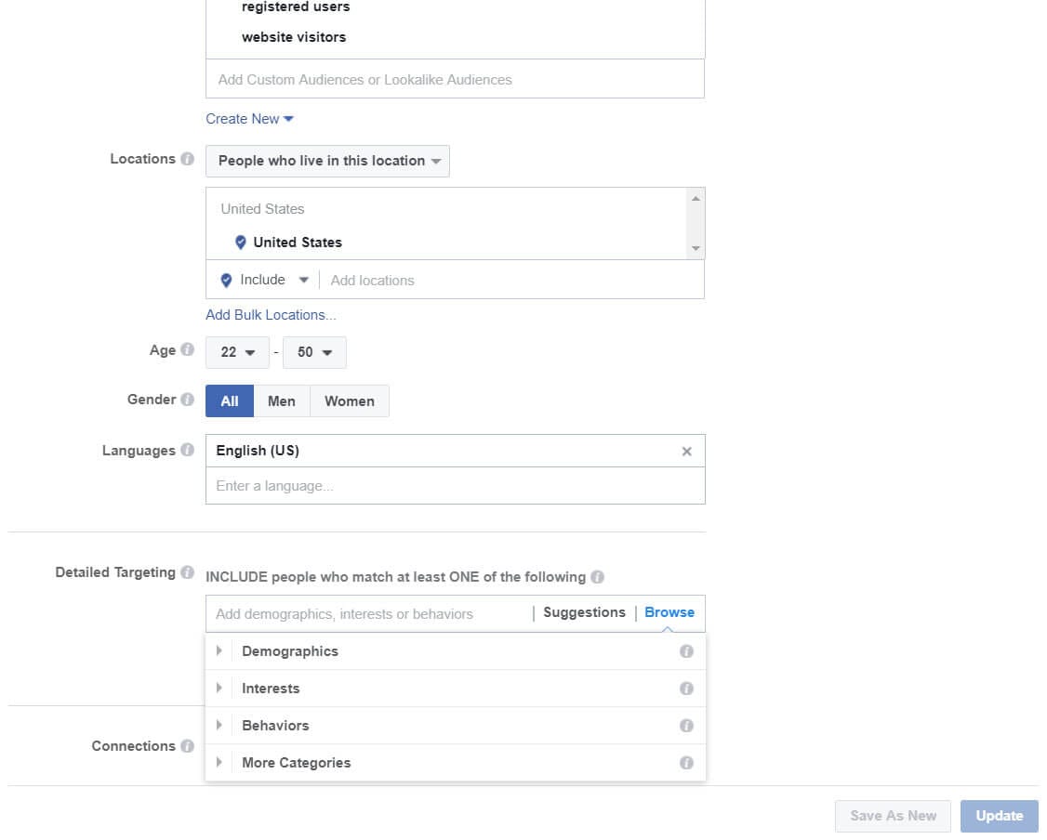Click the Add Custom Audiences input field

455,79
